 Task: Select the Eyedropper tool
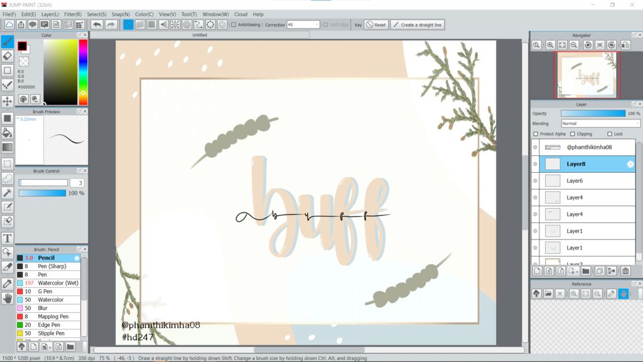click(8, 283)
